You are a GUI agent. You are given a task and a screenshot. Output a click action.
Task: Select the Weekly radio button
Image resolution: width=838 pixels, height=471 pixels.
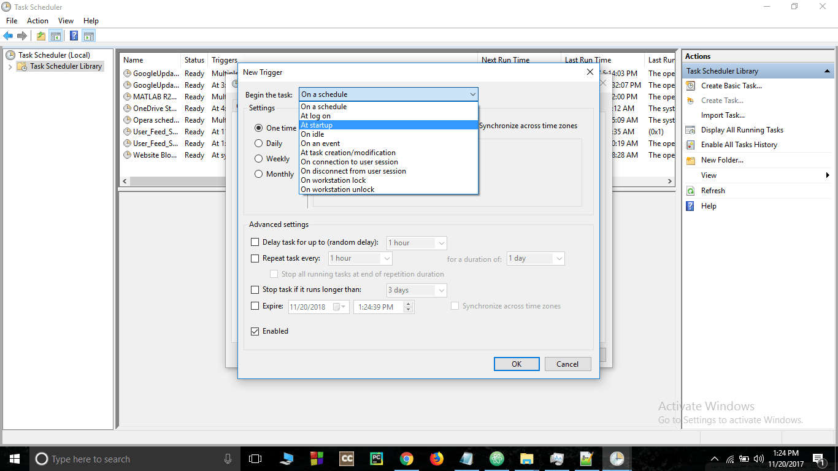[x=259, y=159]
